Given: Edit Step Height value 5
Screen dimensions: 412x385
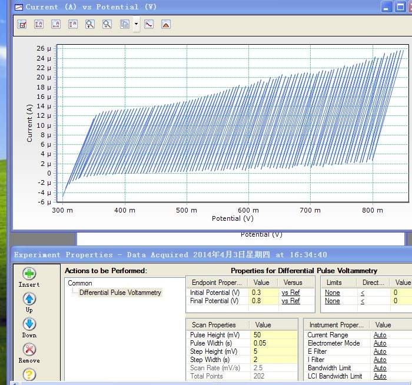Looking at the screenshot, I should pos(274,351).
